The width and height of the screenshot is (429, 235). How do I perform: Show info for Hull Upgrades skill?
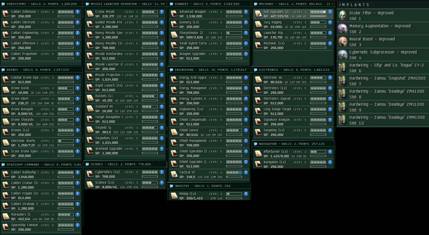[330, 12]
